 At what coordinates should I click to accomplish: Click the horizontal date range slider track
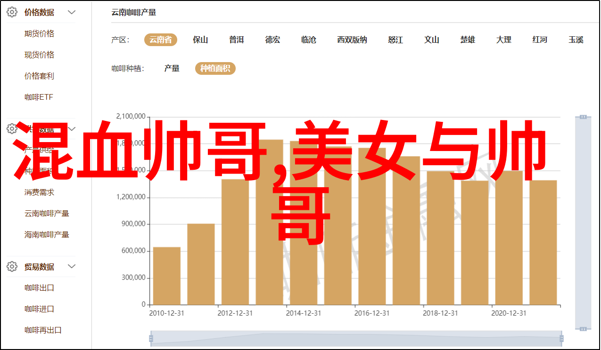coord(356,338)
